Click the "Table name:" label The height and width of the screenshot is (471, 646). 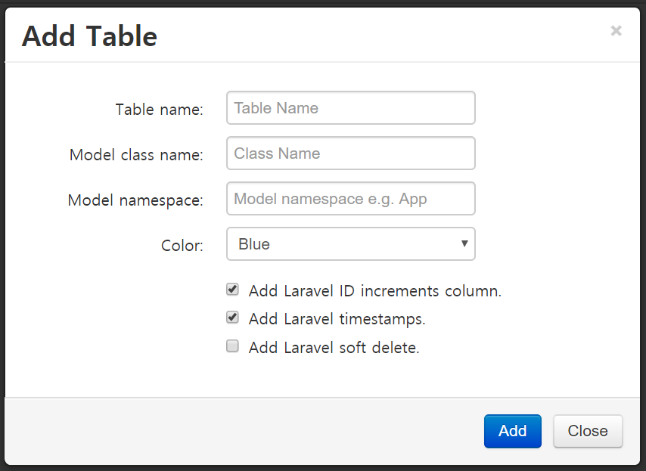tap(159, 110)
